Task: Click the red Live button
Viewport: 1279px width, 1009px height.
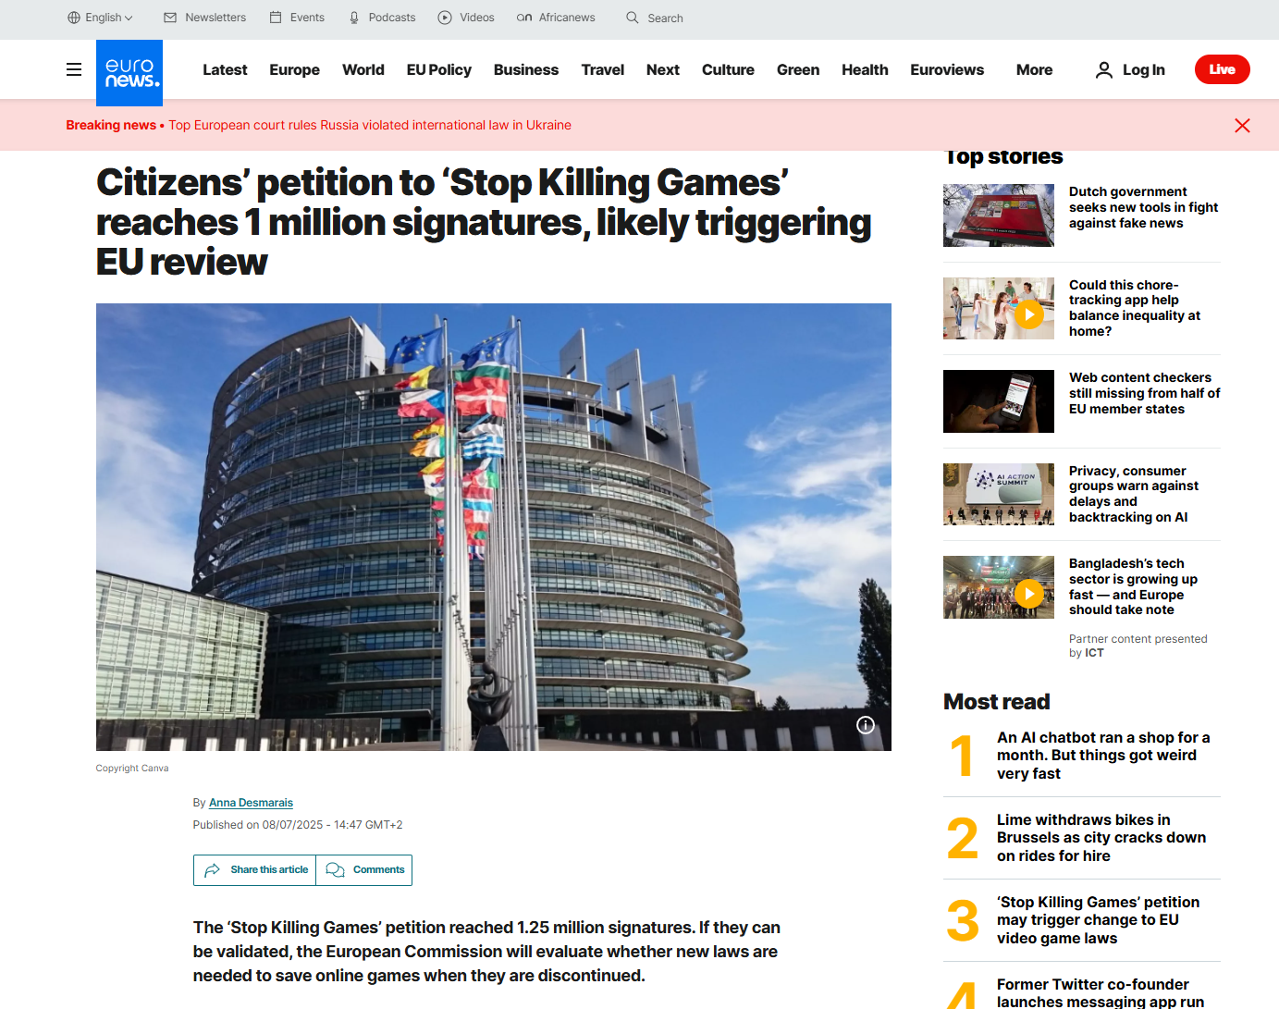Action: 1222,69
